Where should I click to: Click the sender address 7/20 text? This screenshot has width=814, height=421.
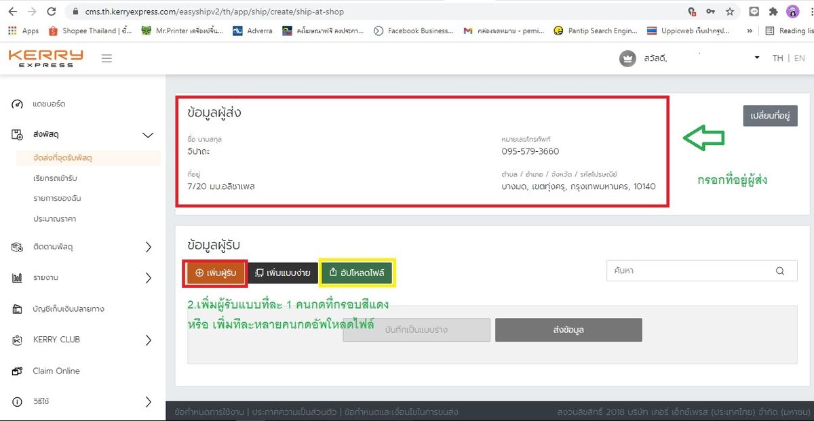coord(221,186)
